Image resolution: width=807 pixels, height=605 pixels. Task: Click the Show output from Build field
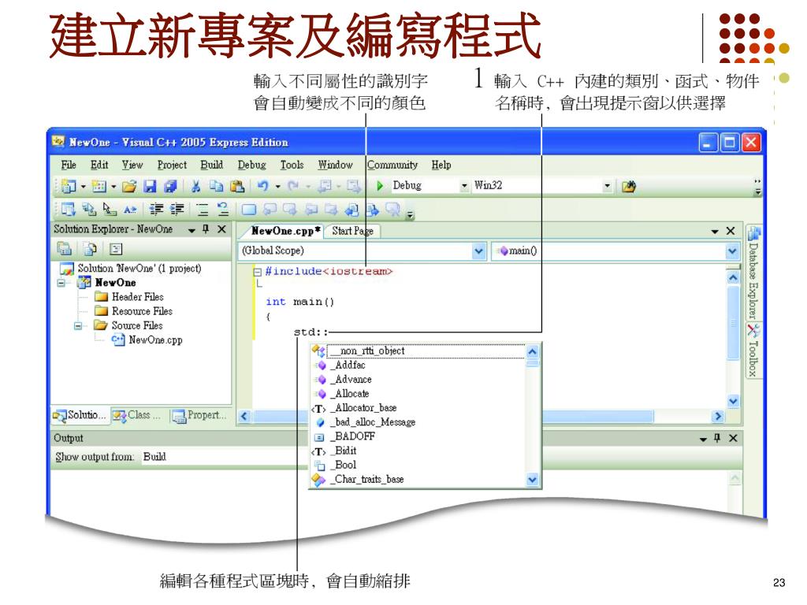point(224,456)
